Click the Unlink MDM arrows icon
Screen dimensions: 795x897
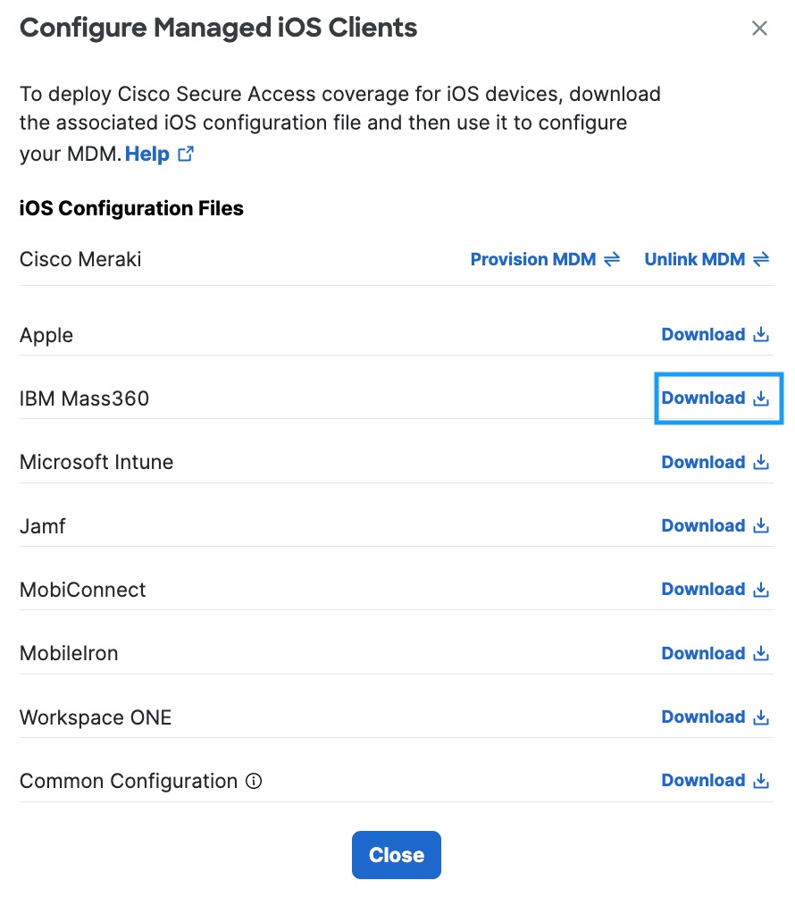click(761, 259)
